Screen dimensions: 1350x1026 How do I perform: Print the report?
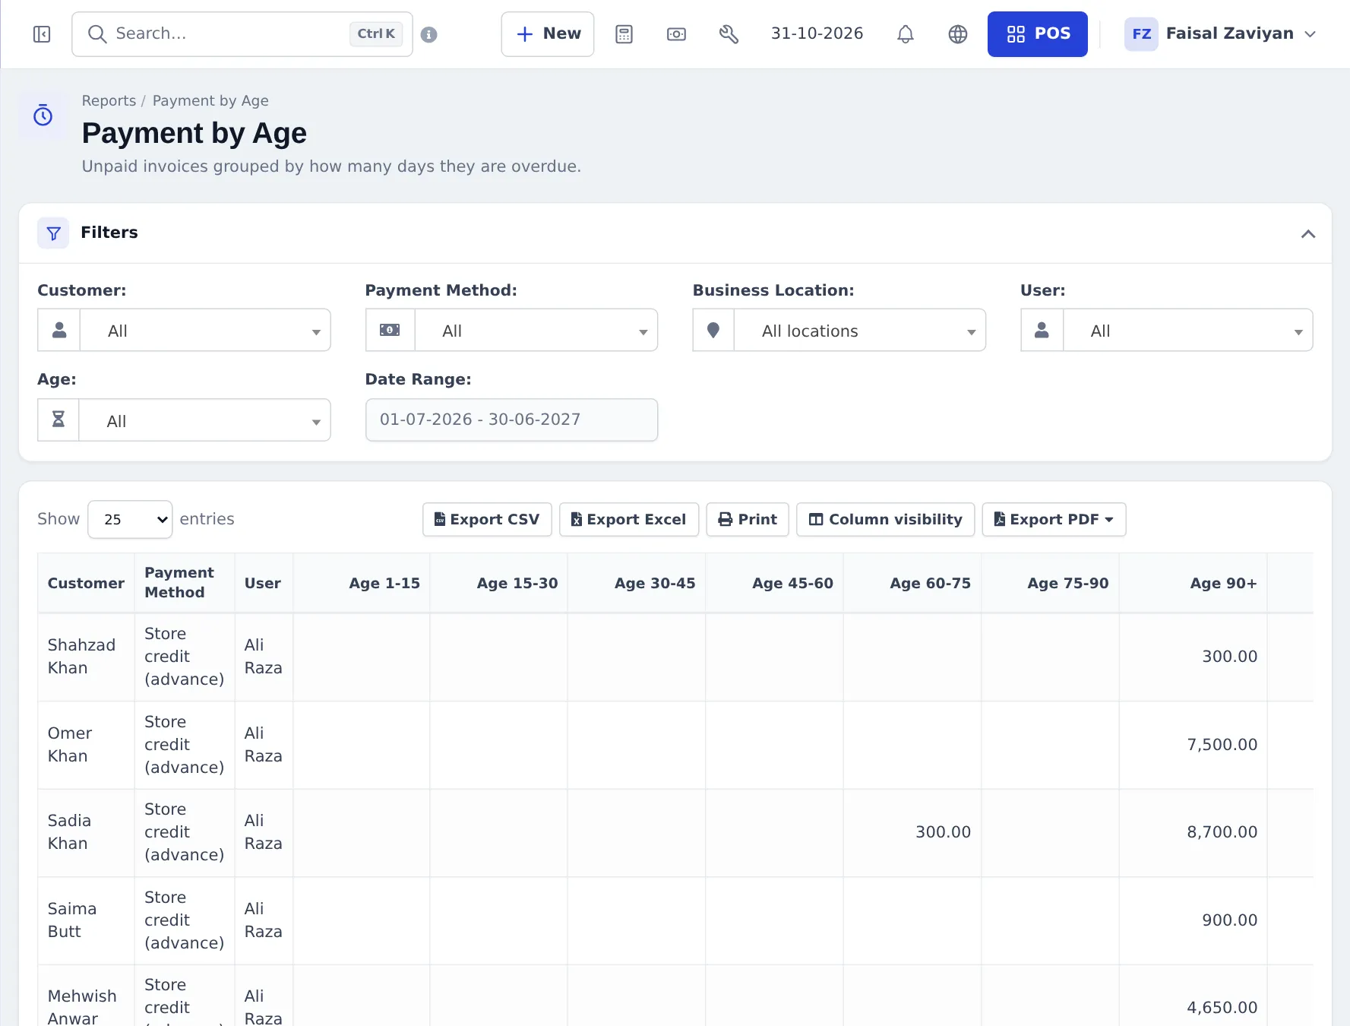click(748, 519)
